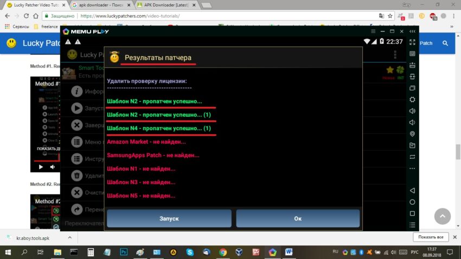
Task: Open the freelance bookmarks folder
Action: (46, 27)
